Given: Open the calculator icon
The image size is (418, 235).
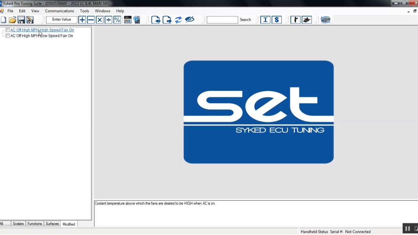Looking at the screenshot, I should (x=128, y=20).
